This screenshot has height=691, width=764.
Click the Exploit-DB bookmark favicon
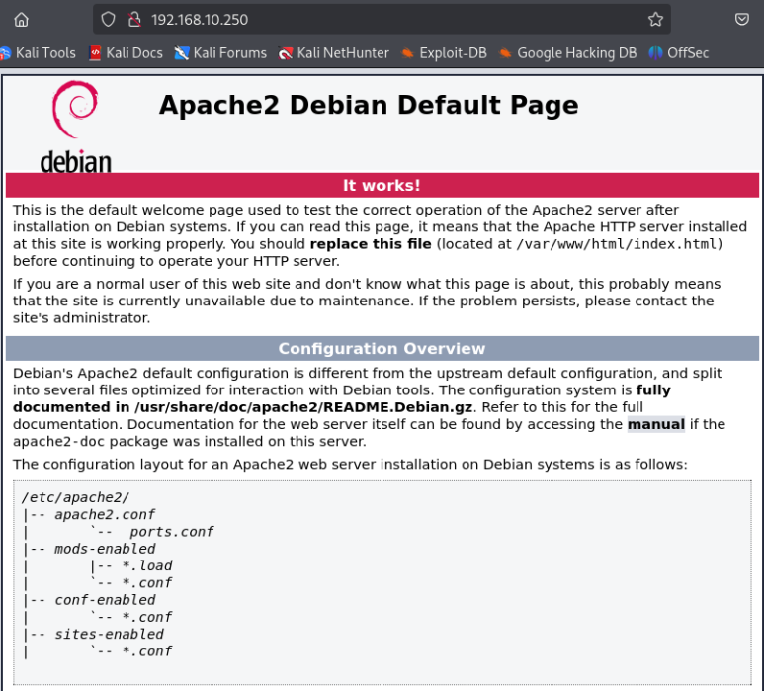coord(407,53)
